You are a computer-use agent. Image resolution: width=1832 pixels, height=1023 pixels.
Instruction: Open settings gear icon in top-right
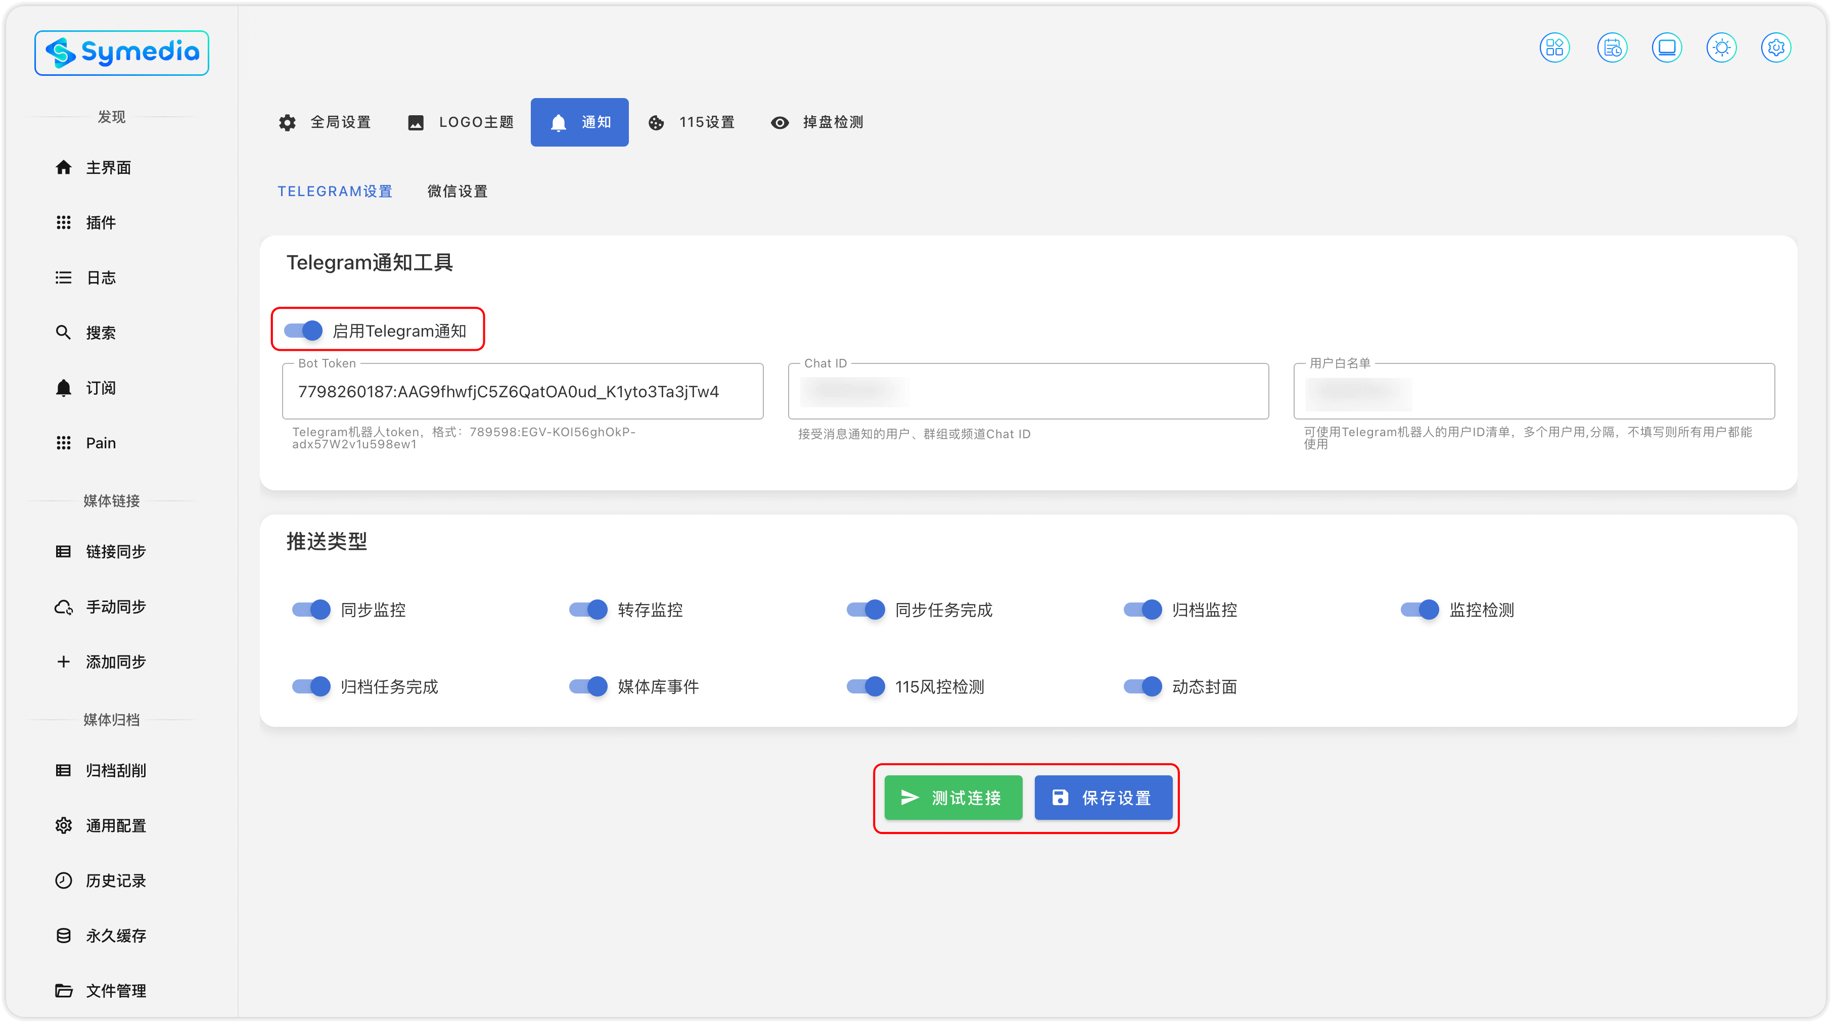click(1776, 48)
